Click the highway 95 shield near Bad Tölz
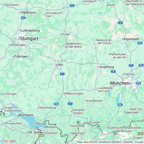Image resolution: width=144 pixels, height=144 pixels. (x=120, y=105)
